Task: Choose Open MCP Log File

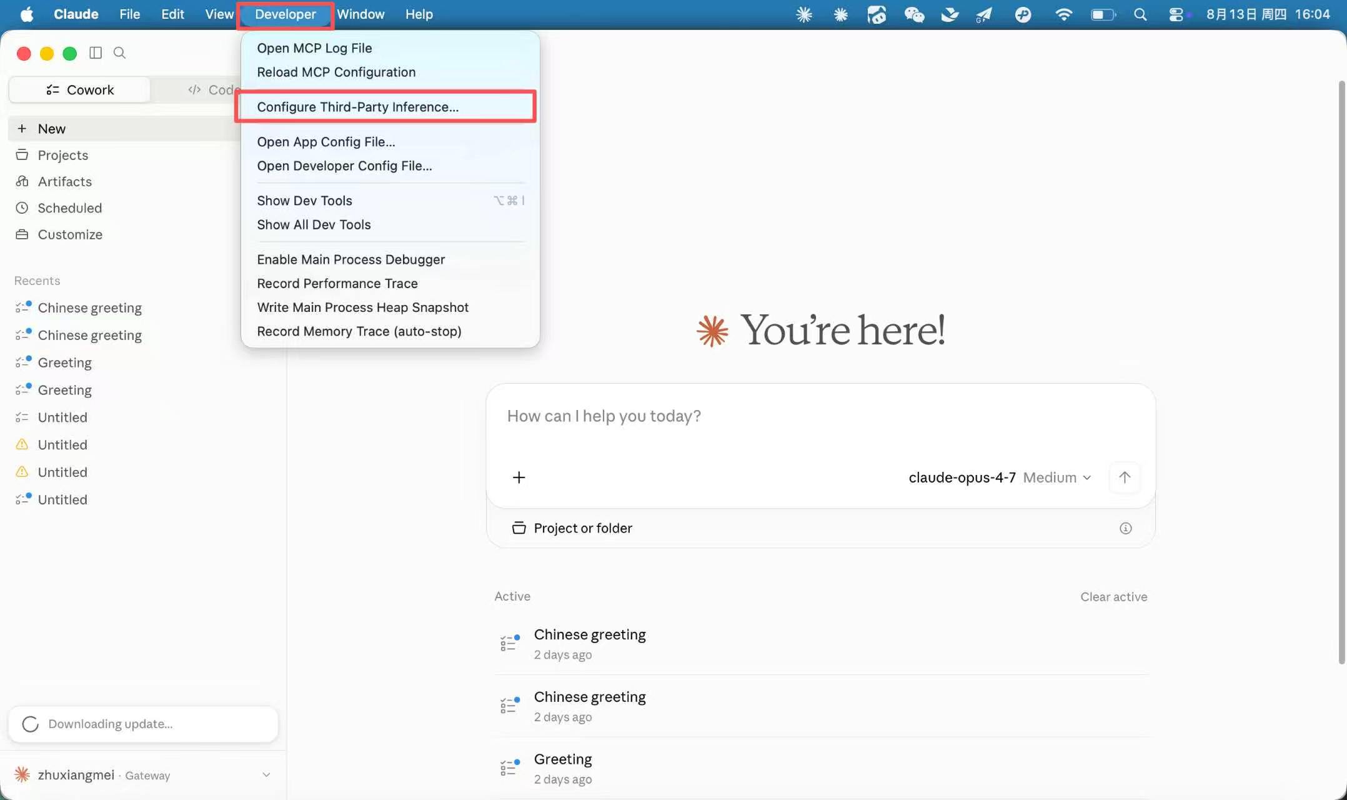Action: 390,48
